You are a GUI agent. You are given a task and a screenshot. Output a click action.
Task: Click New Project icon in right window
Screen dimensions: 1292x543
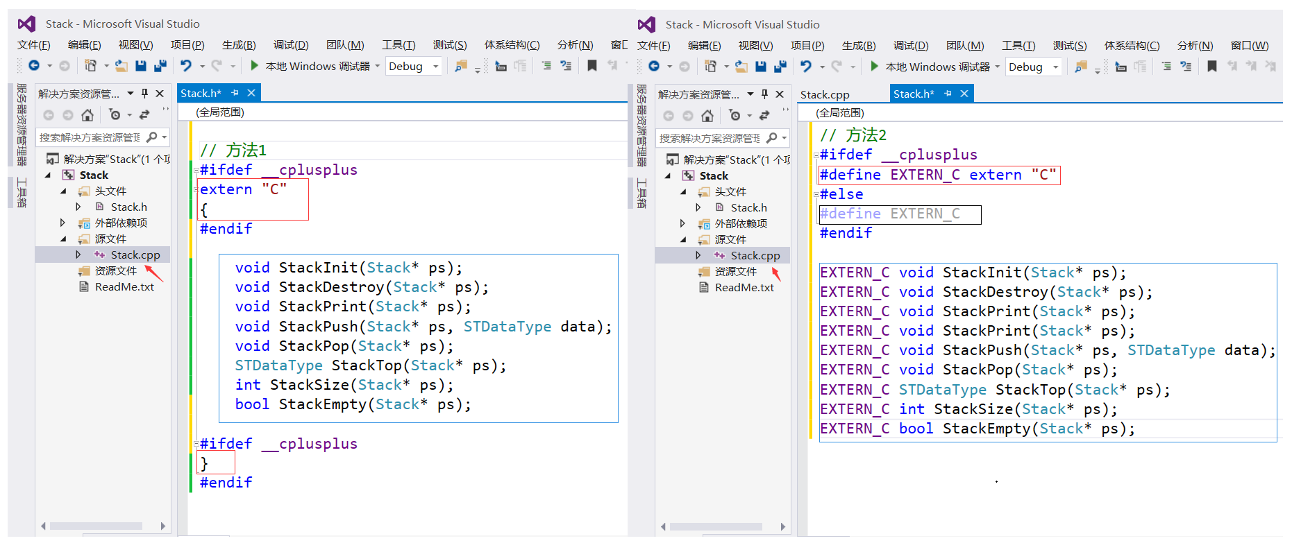coord(710,66)
